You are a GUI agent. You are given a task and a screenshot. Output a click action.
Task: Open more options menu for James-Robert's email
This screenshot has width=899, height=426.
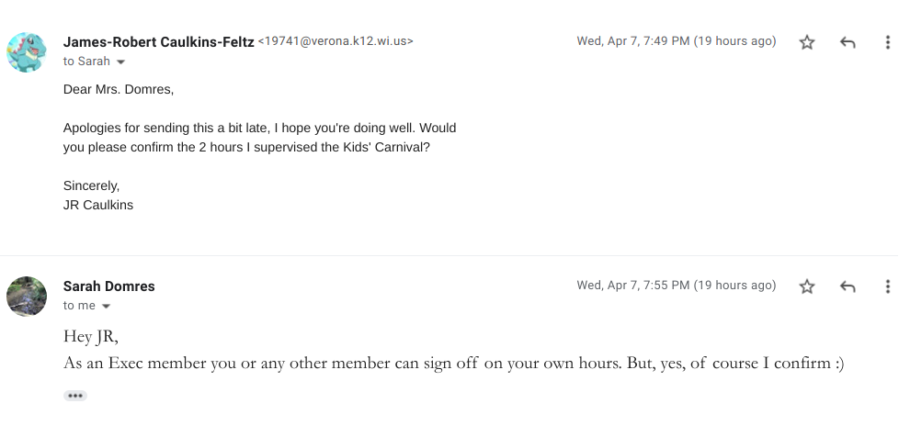tap(887, 42)
